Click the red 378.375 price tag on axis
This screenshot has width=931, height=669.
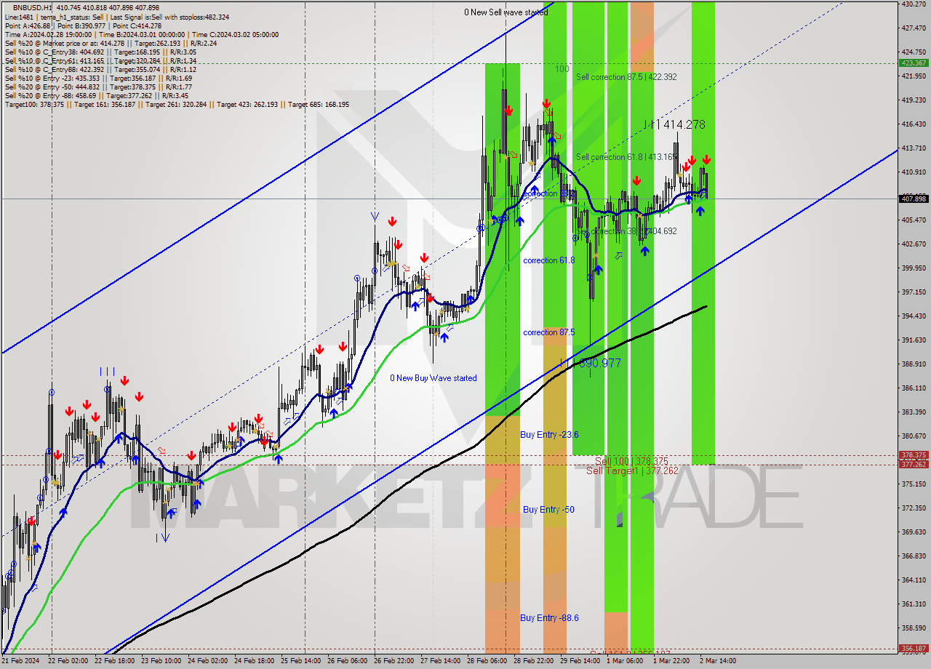pyautogui.click(x=914, y=455)
